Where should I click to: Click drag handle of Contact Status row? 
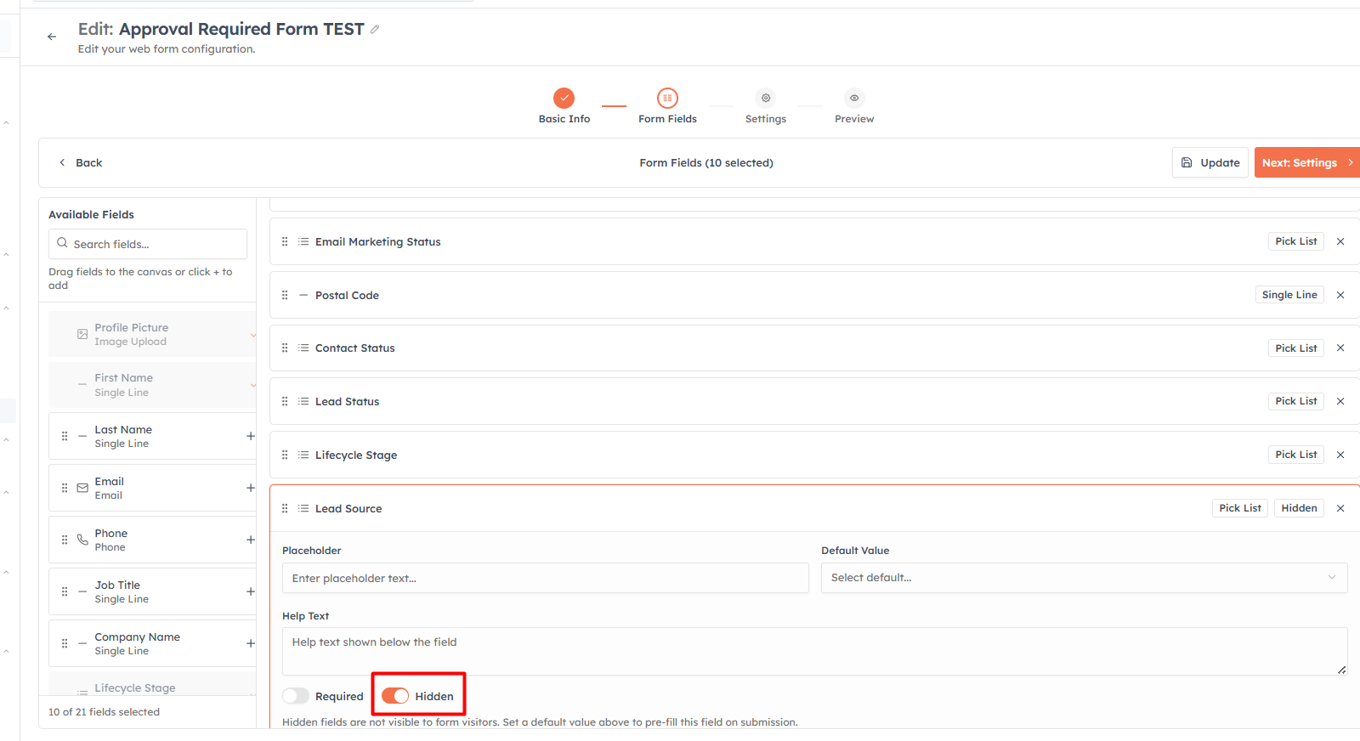285,348
